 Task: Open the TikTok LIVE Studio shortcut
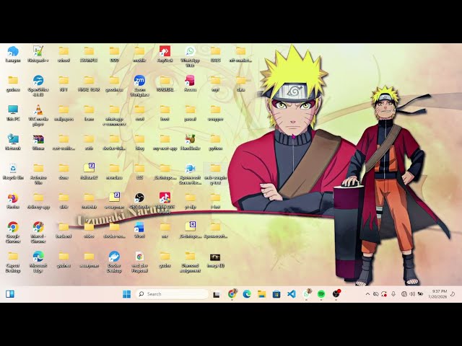(x=165, y=203)
